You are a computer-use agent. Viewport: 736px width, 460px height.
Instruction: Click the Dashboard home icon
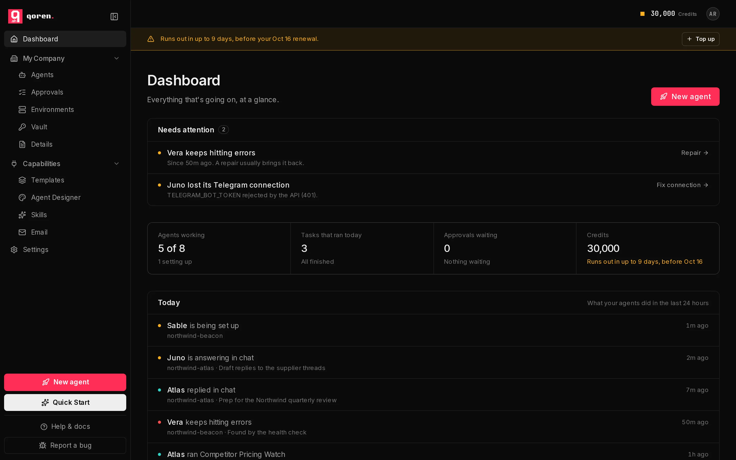tap(14, 39)
